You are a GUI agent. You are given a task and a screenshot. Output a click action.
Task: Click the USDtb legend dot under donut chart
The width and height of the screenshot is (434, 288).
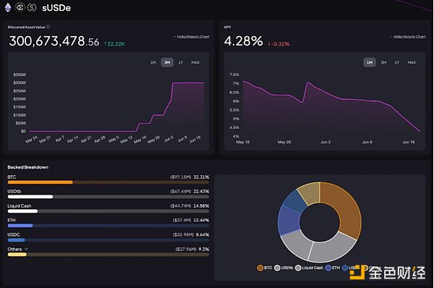pyautogui.click(x=277, y=268)
